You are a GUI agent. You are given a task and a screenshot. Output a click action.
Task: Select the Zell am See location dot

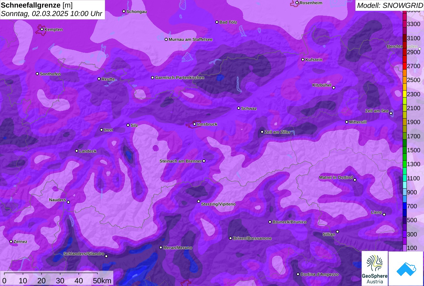[x=391, y=113]
